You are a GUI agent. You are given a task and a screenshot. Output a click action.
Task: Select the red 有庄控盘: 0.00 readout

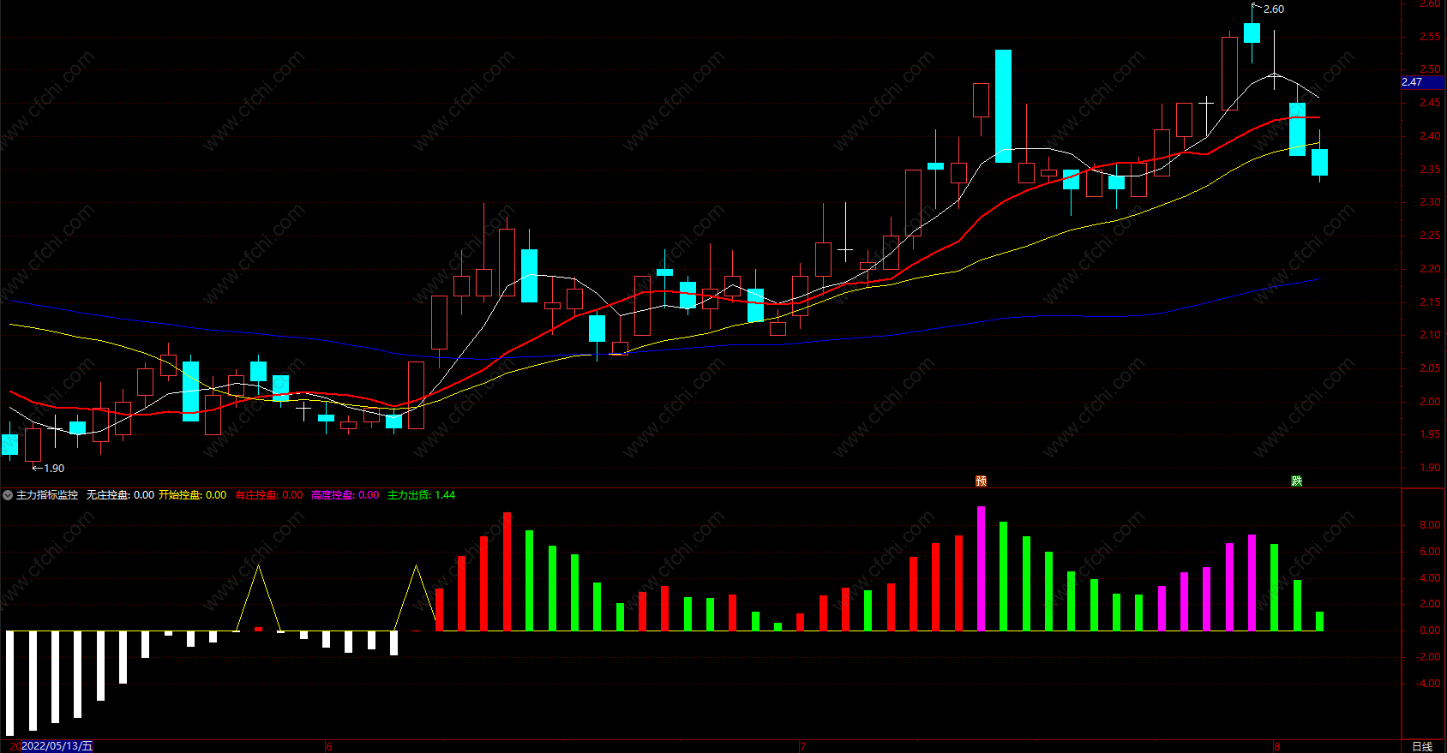pos(269,495)
